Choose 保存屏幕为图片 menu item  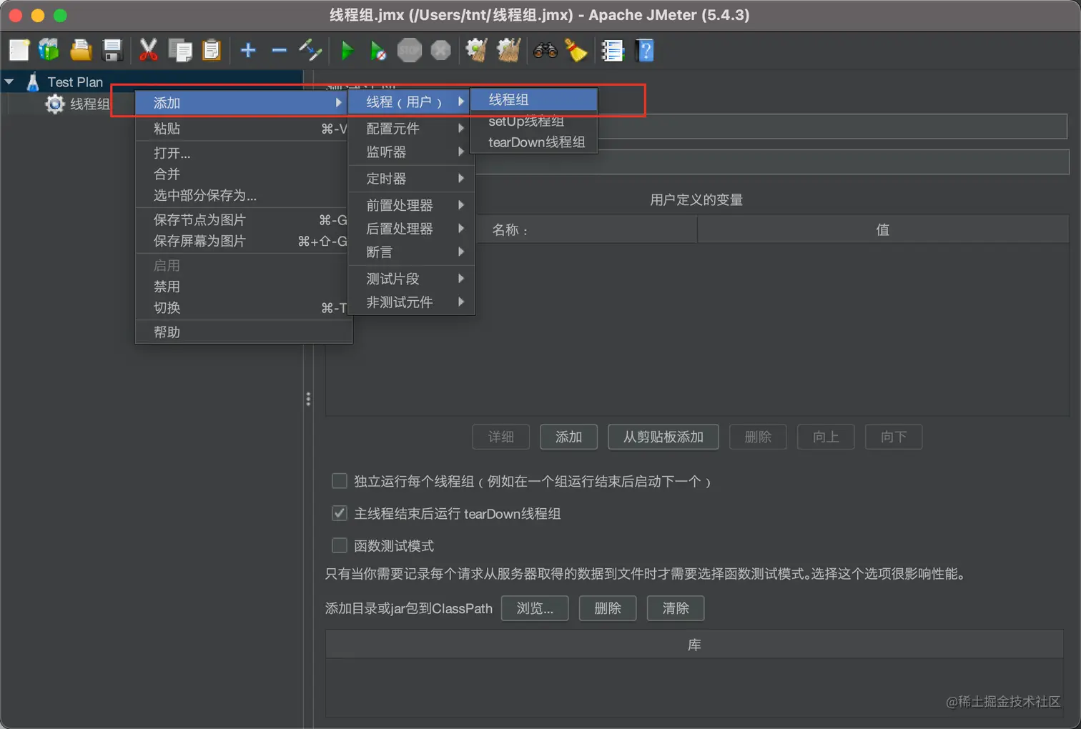click(241, 241)
